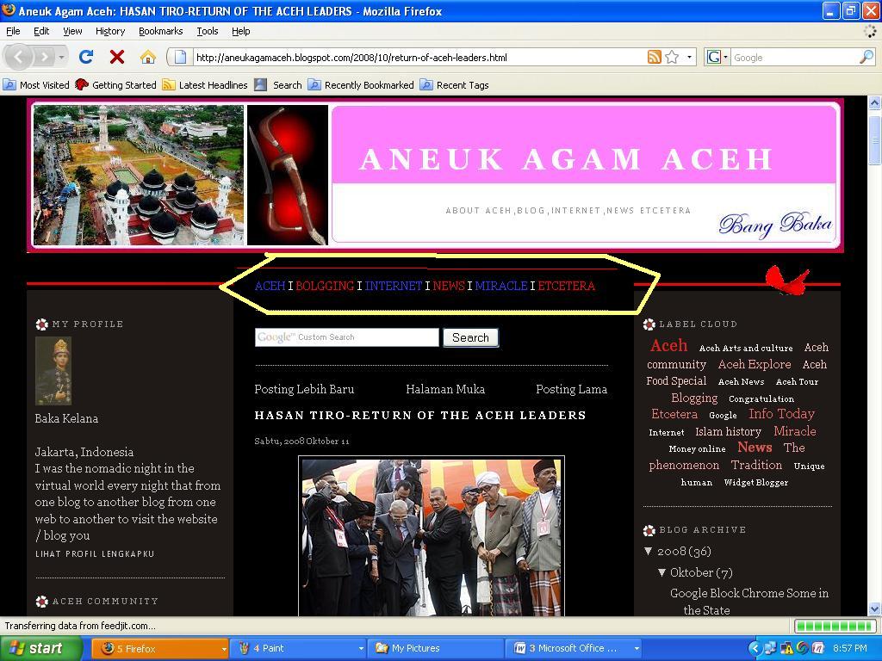Image resolution: width=882 pixels, height=661 pixels.
Task: Open the Bookmarks menu
Action: [x=160, y=31]
